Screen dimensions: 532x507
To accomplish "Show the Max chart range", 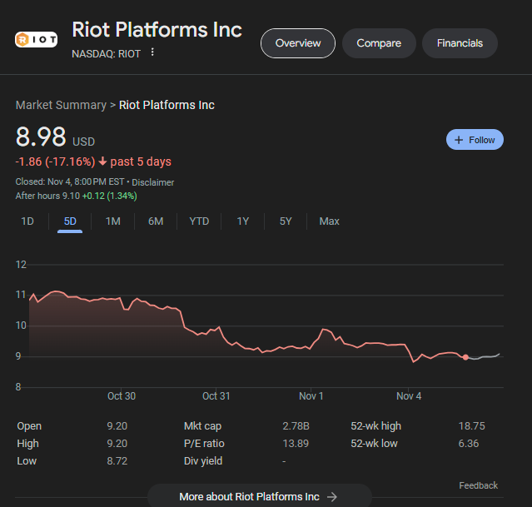I will click(x=329, y=221).
